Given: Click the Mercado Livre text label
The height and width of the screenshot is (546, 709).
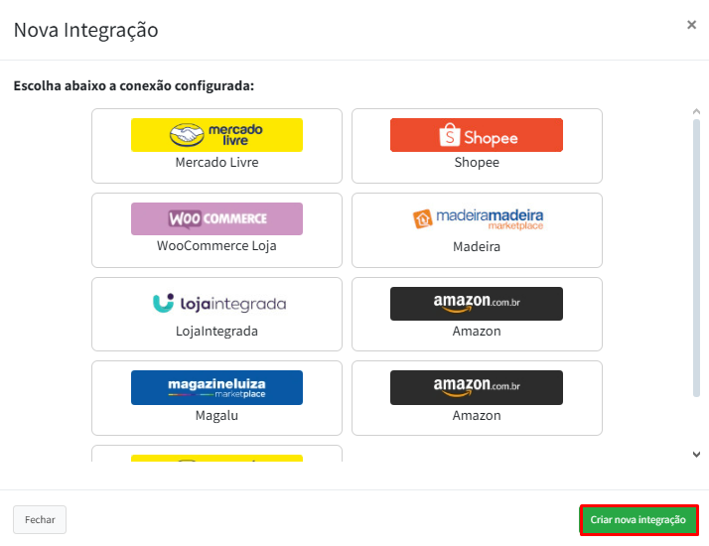Looking at the screenshot, I should [216, 162].
